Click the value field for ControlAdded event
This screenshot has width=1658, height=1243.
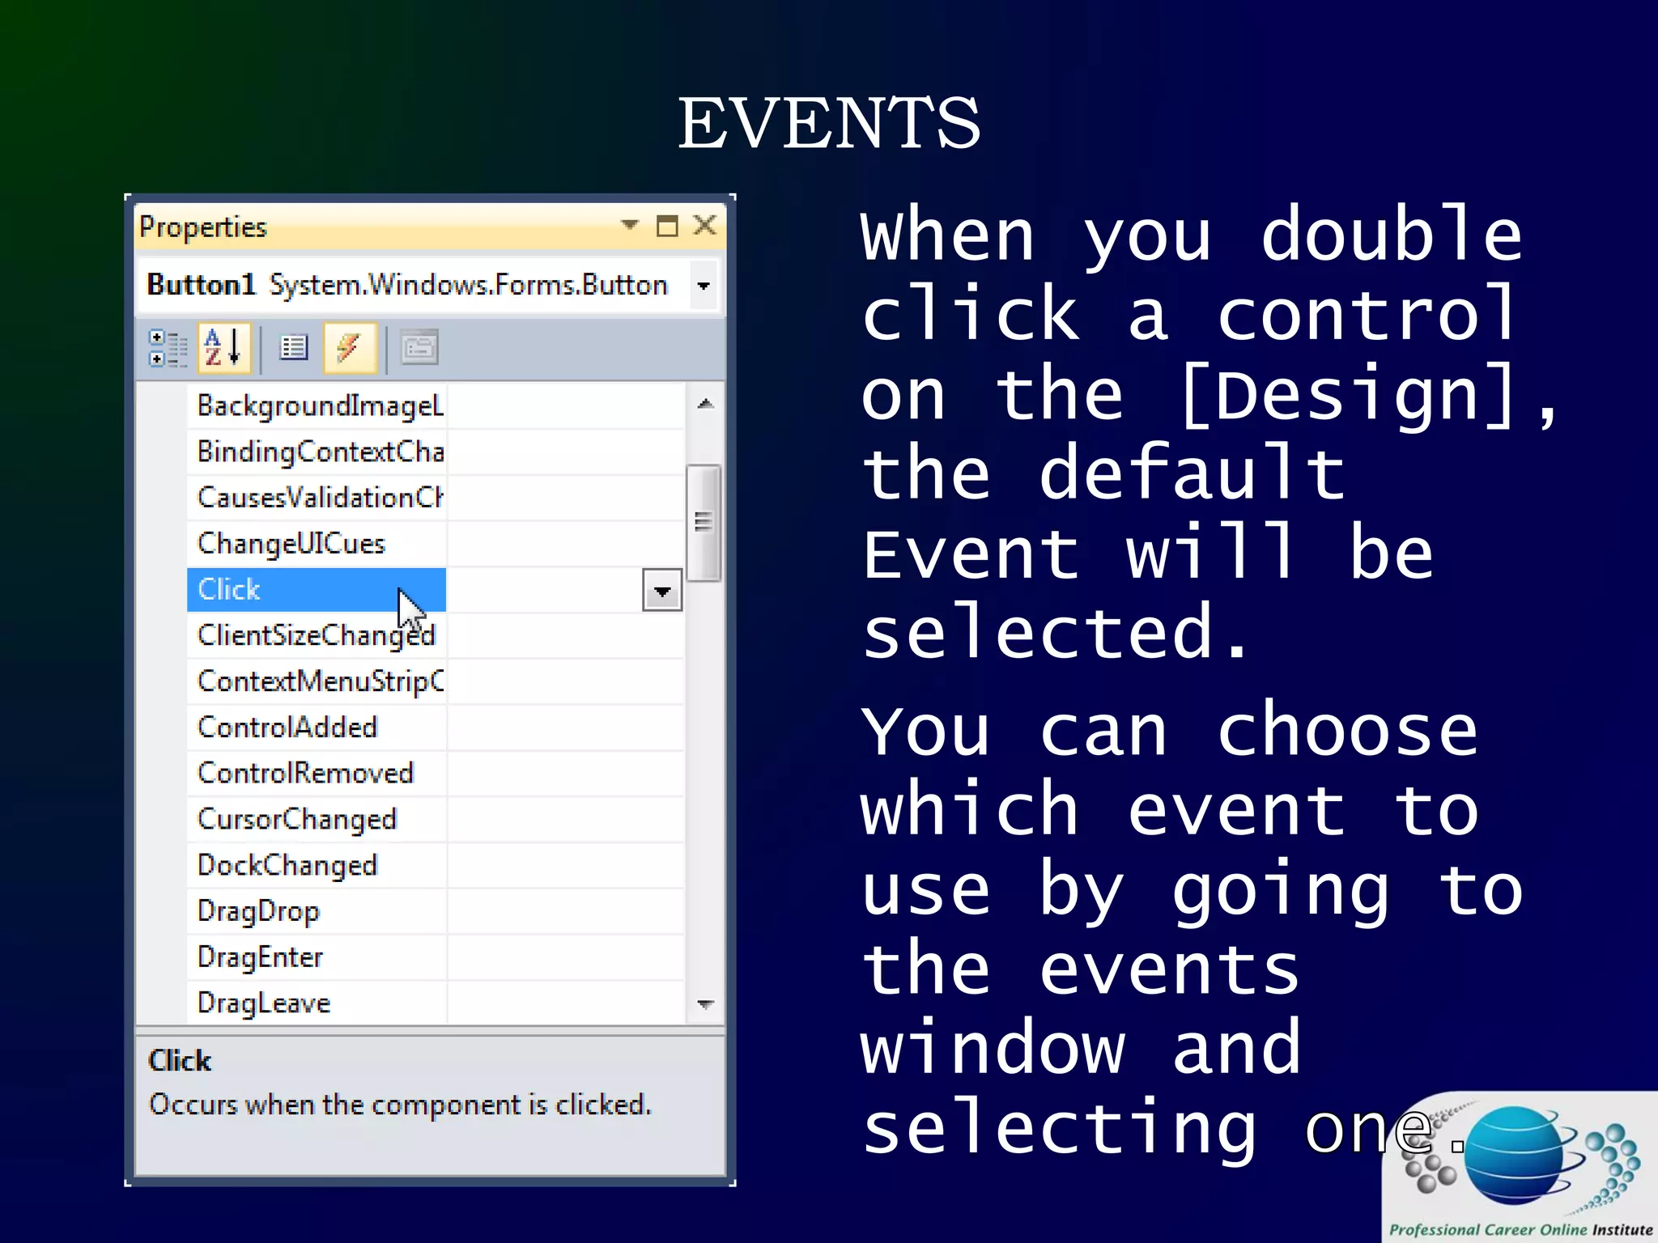tap(565, 728)
